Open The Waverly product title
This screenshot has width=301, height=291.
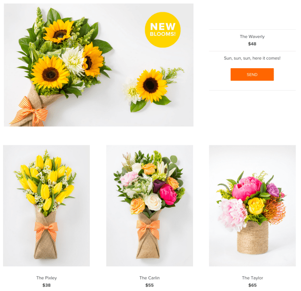(x=252, y=36)
